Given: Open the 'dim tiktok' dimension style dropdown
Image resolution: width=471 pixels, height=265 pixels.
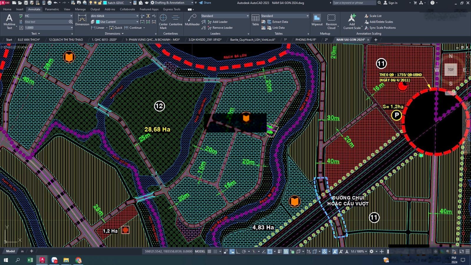Looking at the screenshot, I should (137, 16).
